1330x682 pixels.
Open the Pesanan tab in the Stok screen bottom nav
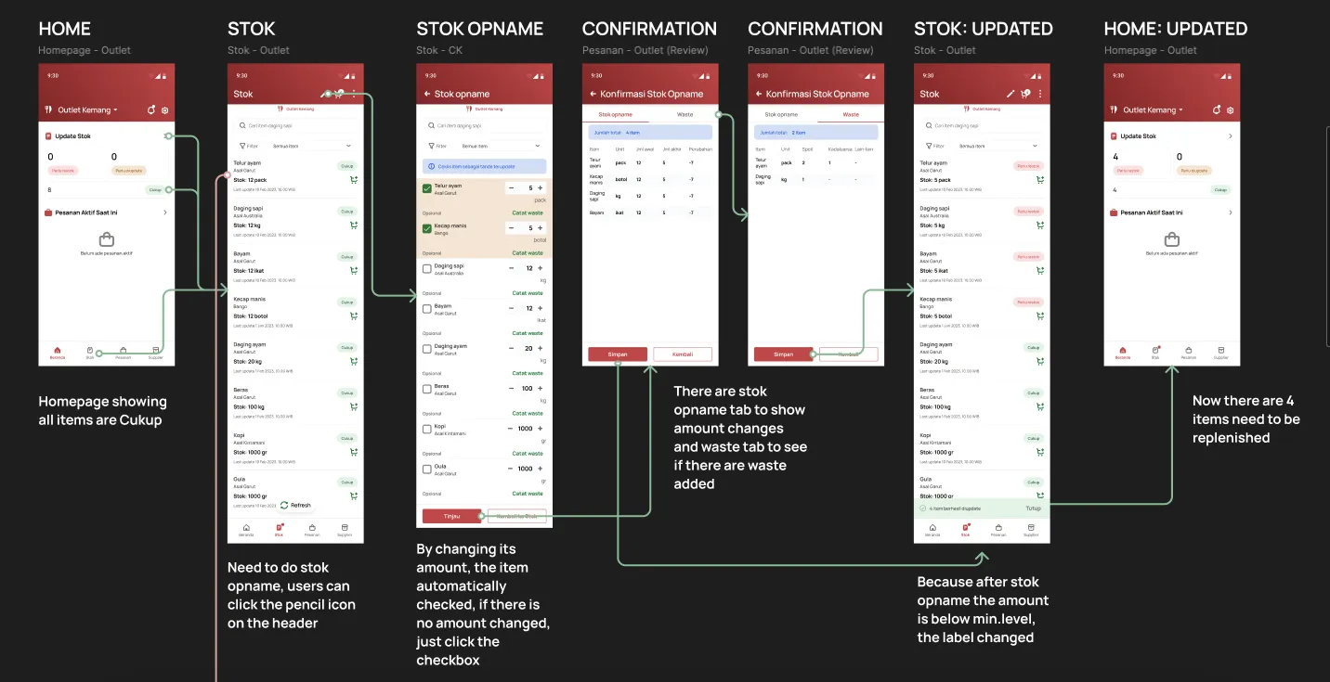(x=312, y=530)
